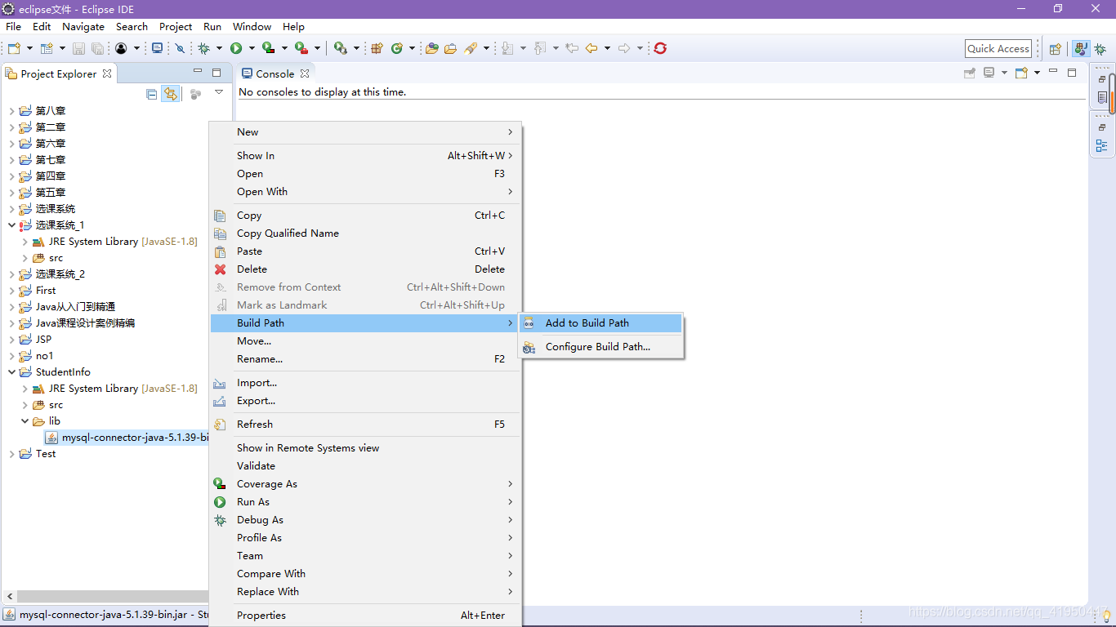Click the Project Explorer horizontal scrollbar
Screen dimensions: 1116x627
point(106,597)
